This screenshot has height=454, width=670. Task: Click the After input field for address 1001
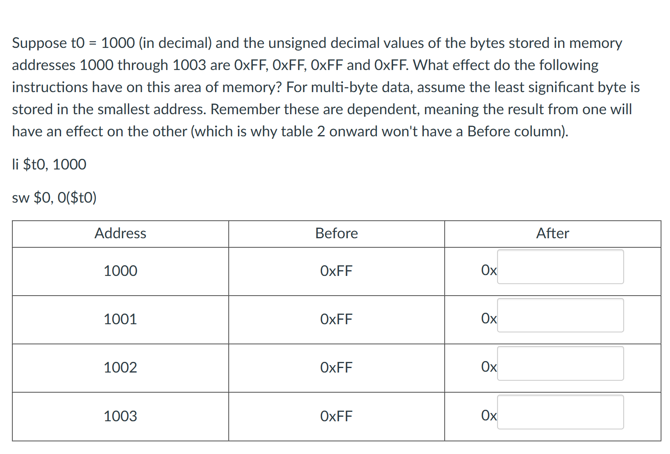tap(560, 315)
